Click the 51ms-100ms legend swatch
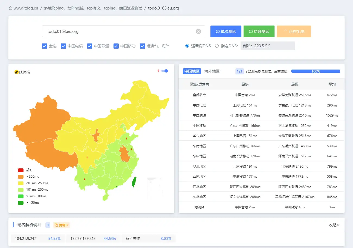The height and width of the screenshot is (248, 353). (x=21, y=196)
